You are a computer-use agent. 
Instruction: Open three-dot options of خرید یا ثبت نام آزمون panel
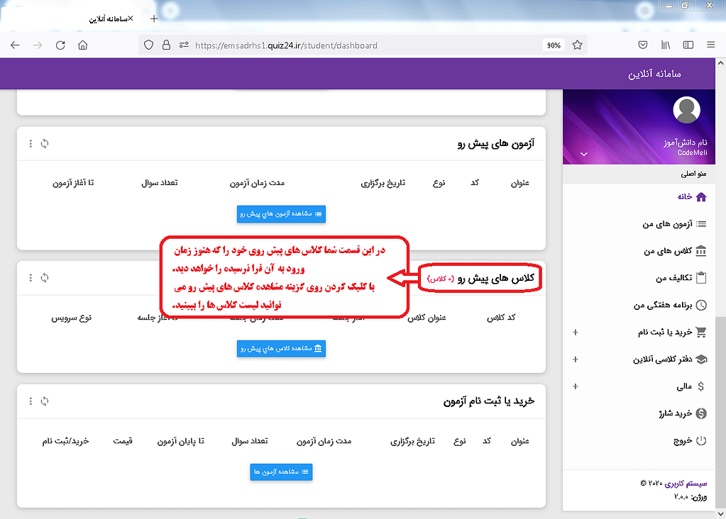point(31,401)
